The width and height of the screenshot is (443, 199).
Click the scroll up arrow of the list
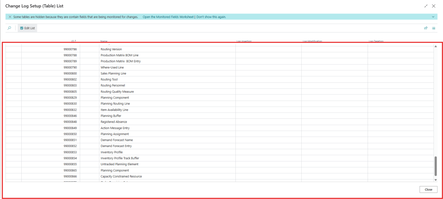pos(436,47)
